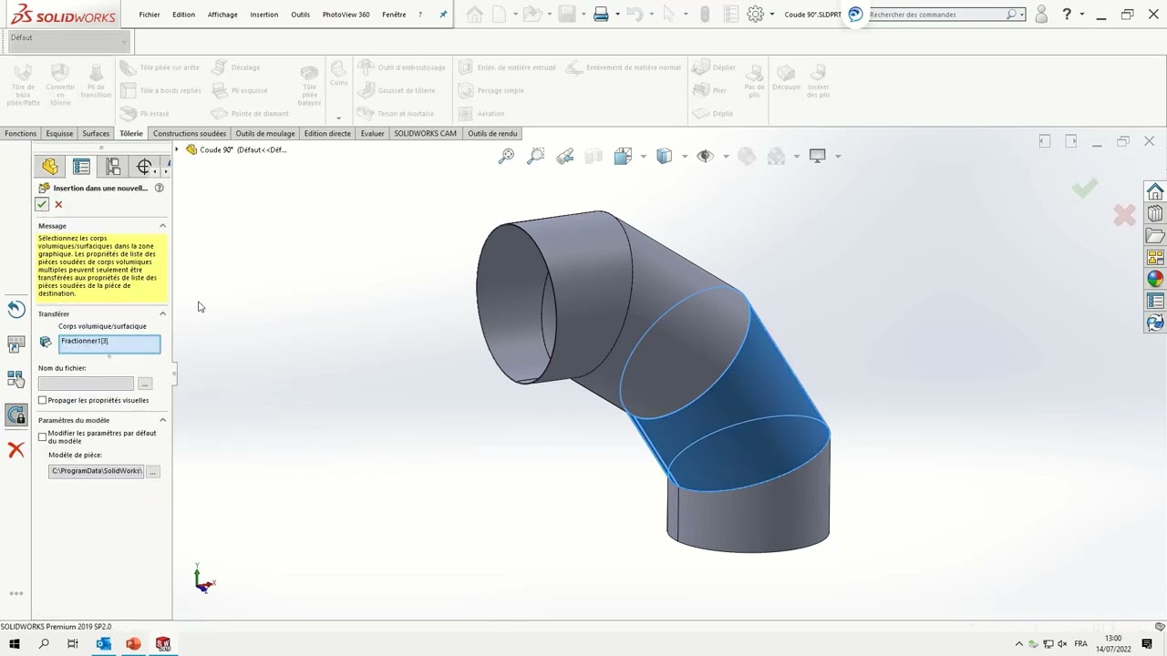The image size is (1167, 656).
Task: Open the Options gear dropdown arrow
Action: 772,15
